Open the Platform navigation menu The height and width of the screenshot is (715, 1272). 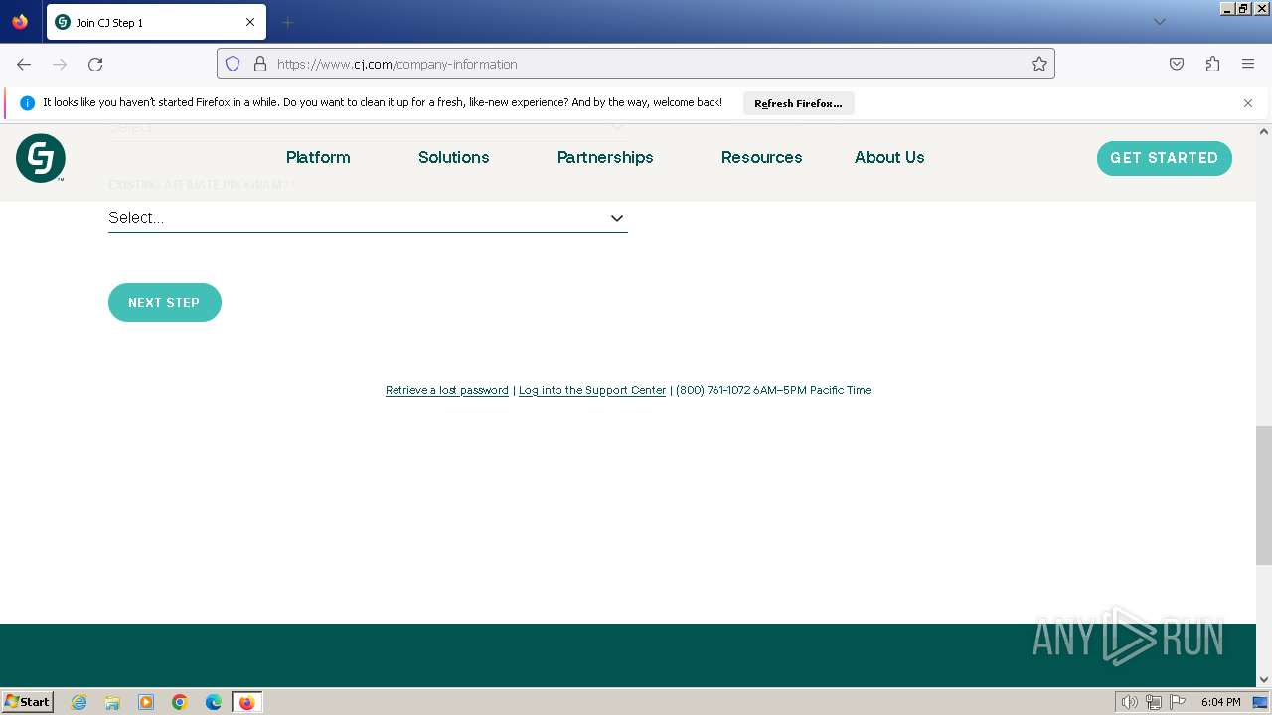(x=318, y=157)
